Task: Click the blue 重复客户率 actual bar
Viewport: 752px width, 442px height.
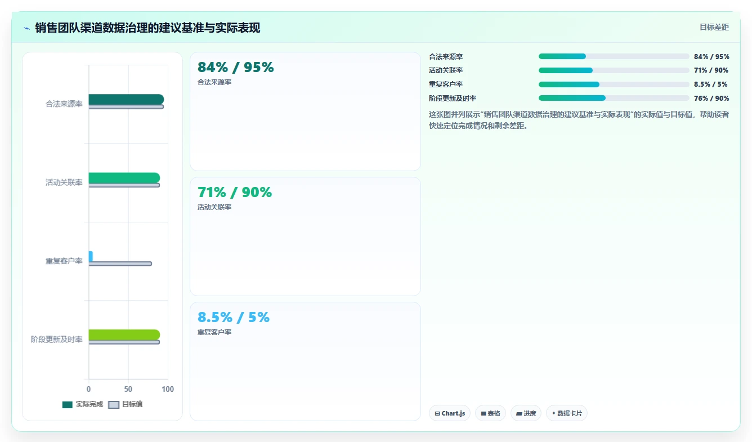Action: (91, 256)
